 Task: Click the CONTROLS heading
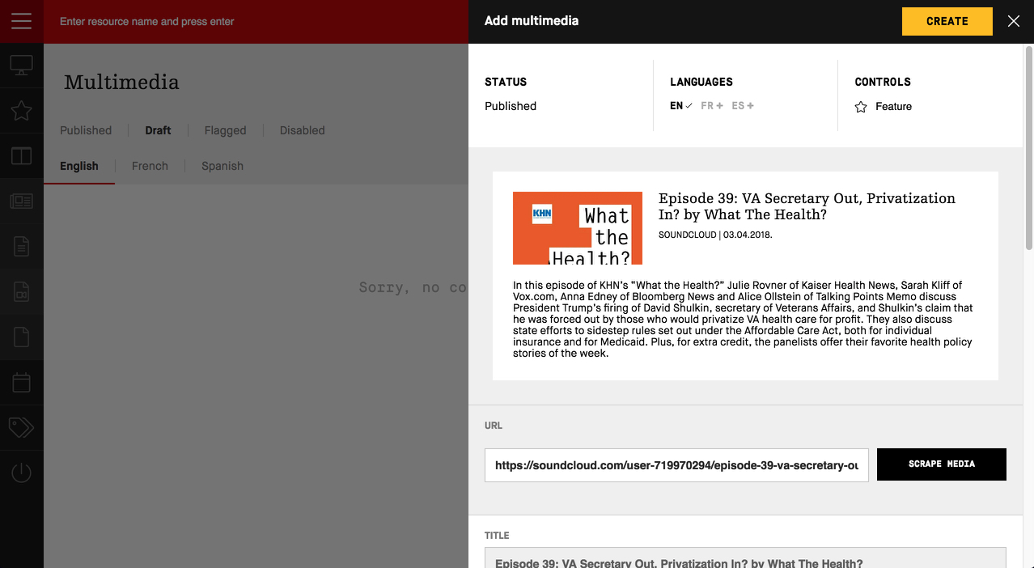tap(883, 82)
